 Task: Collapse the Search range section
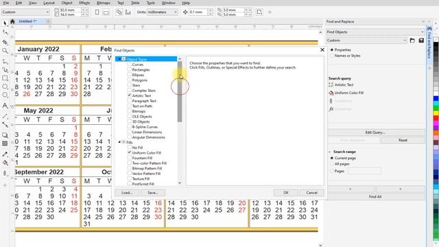pyautogui.click(x=330, y=152)
